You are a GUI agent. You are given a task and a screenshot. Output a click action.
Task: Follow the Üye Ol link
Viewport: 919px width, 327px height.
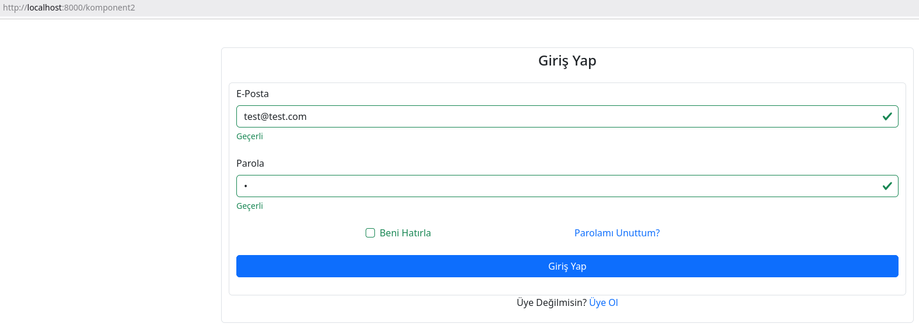point(603,302)
